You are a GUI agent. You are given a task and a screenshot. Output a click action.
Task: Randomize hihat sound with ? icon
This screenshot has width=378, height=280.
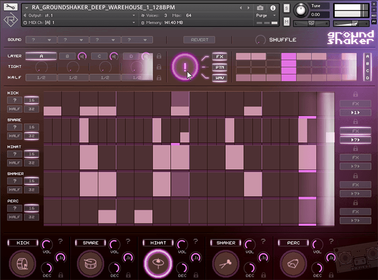pos(195,241)
